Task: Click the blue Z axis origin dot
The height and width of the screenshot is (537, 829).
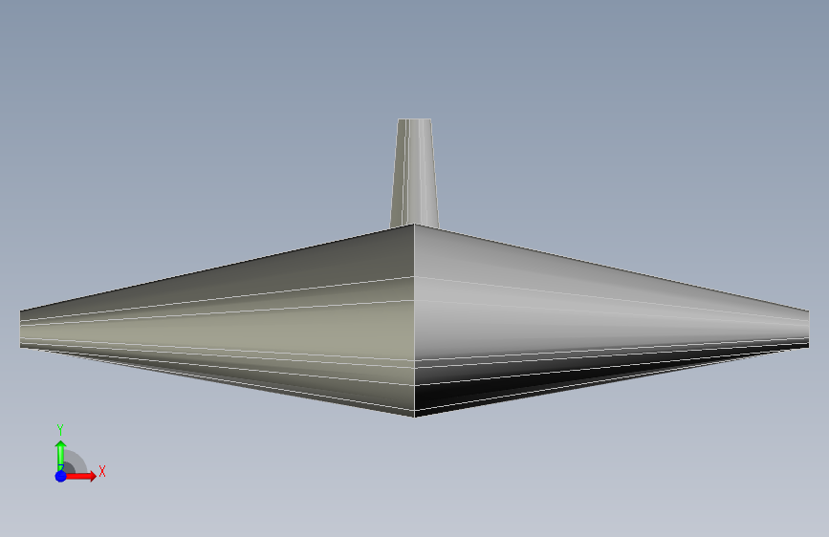Action: click(61, 476)
